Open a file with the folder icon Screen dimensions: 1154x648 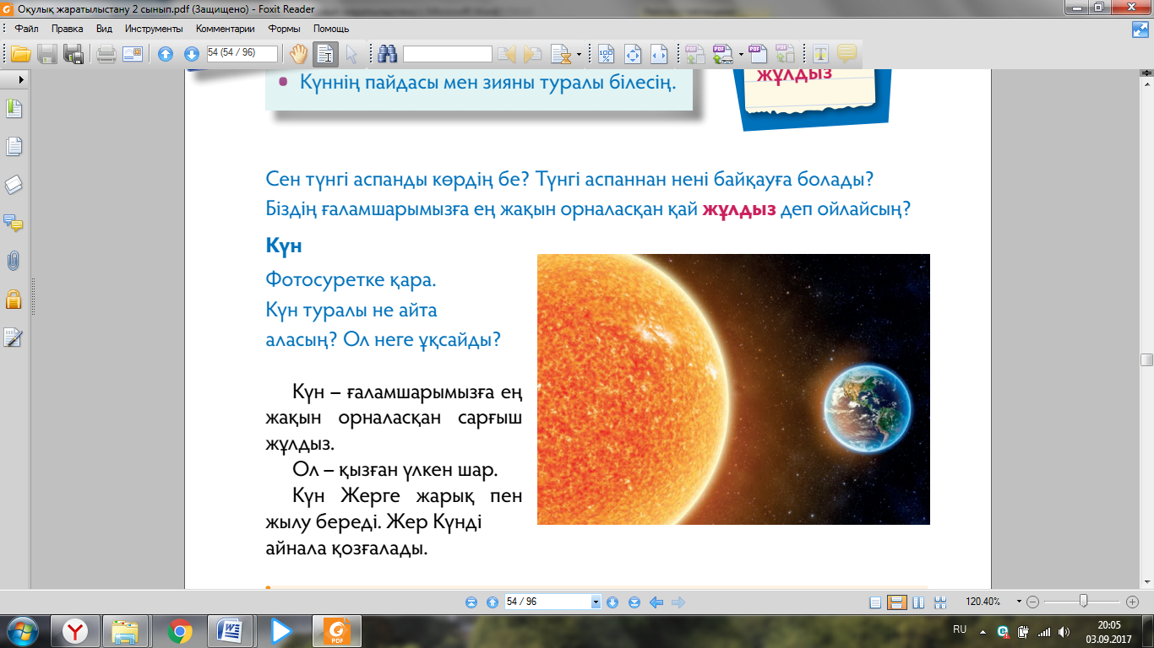pyautogui.click(x=20, y=54)
